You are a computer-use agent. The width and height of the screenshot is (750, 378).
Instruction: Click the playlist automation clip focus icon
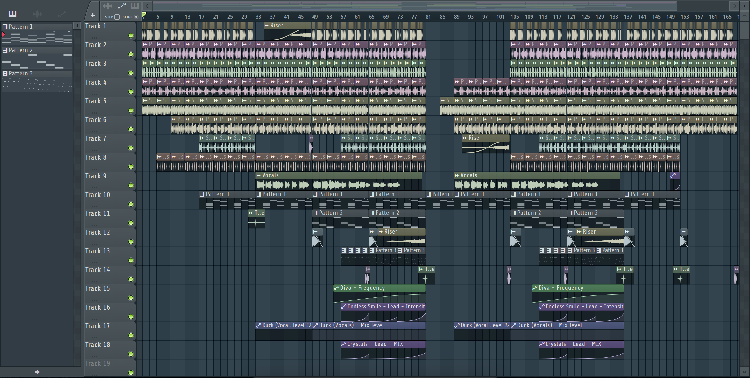coord(122,6)
